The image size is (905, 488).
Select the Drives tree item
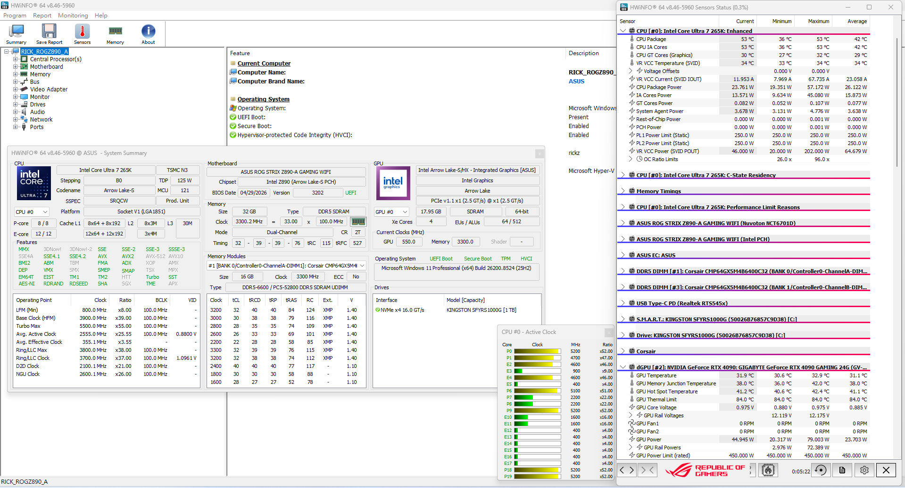click(38, 105)
